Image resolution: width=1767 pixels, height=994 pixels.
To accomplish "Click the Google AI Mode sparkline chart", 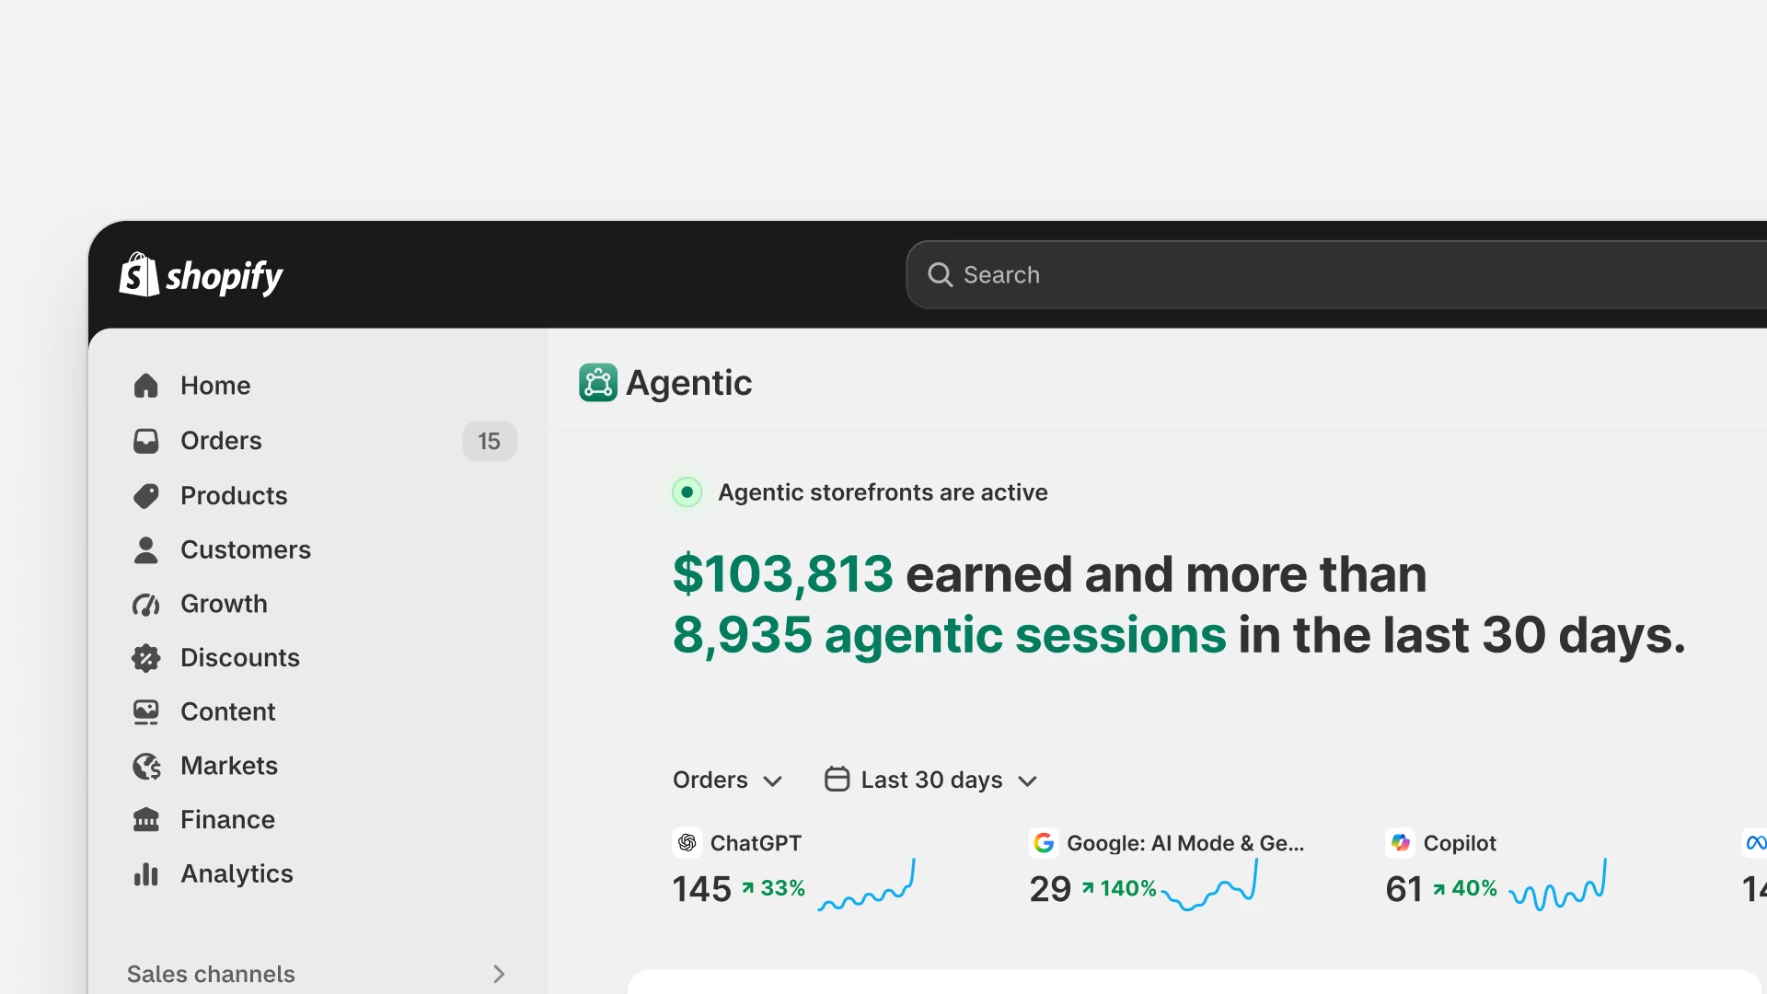I will (x=1209, y=885).
